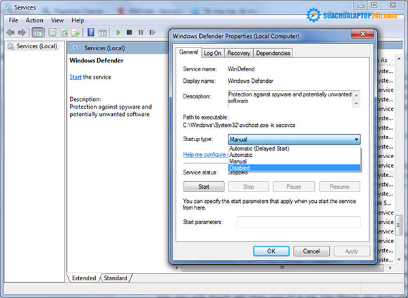Click the bold Windows Defender heading
This screenshot has height=298, width=408.
pos(97,60)
